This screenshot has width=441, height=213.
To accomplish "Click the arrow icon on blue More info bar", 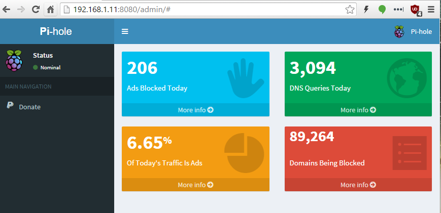I will 211,110.
